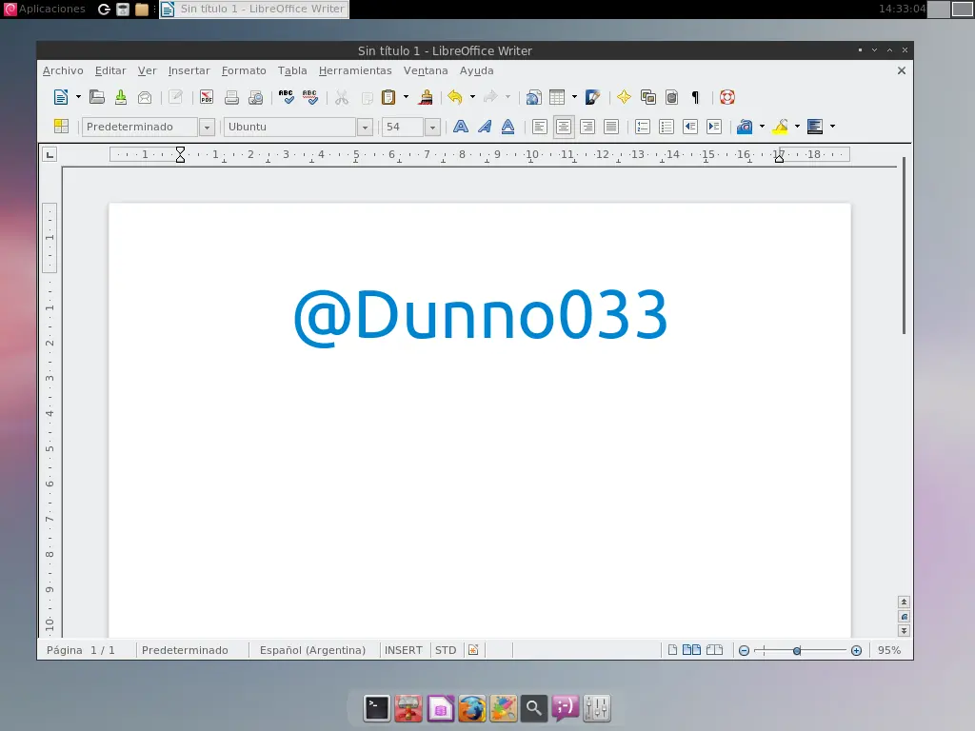Open the Data Sources icon

pos(671,97)
